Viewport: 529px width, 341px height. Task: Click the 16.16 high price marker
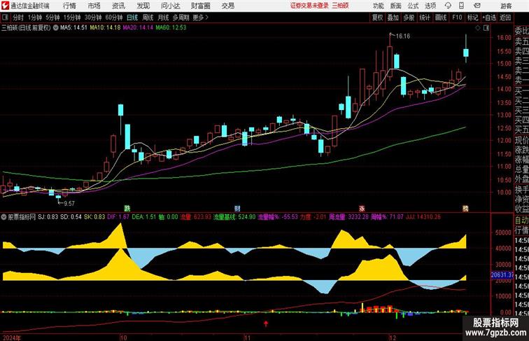coord(403,36)
